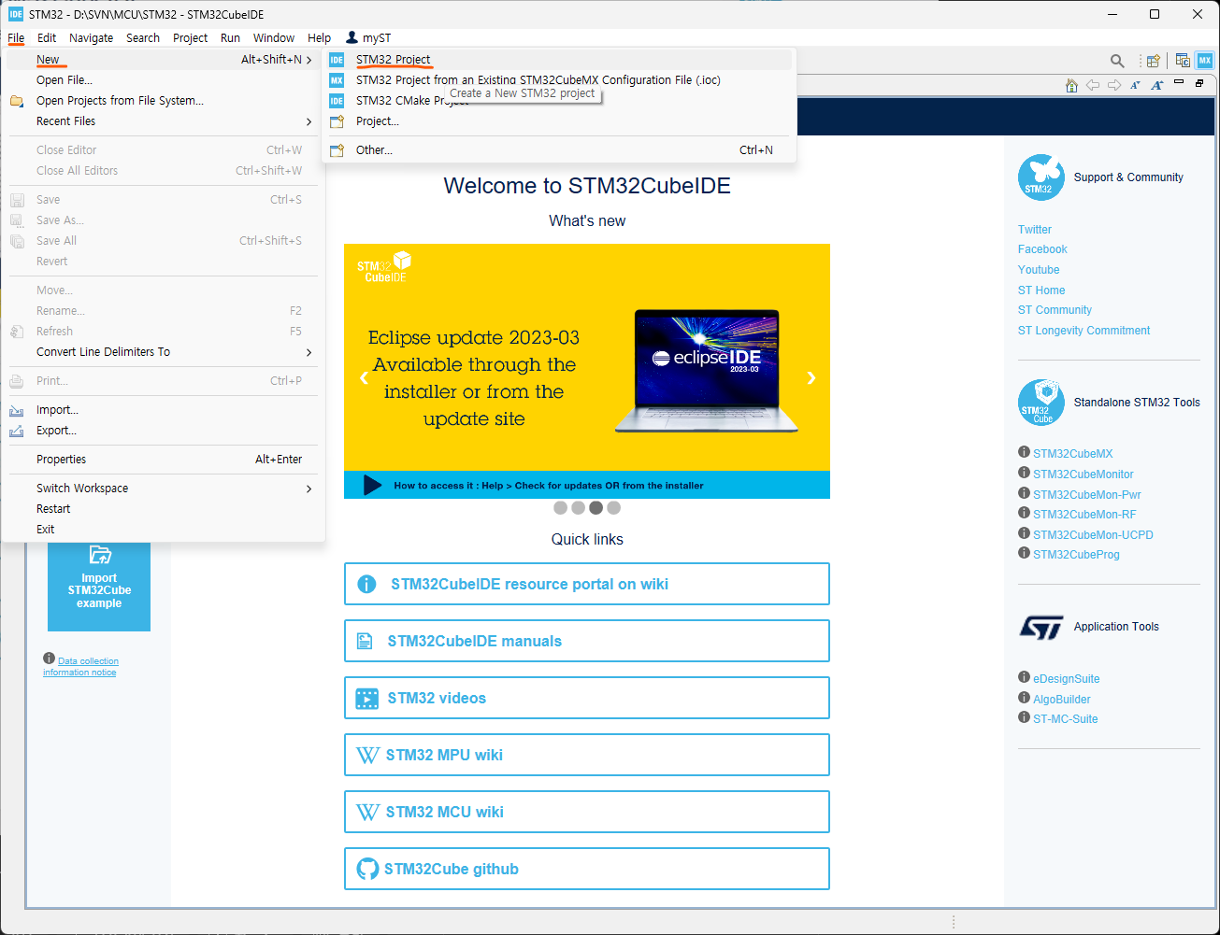1220x935 pixels.
Task: Open the Project menu
Action: tap(190, 37)
